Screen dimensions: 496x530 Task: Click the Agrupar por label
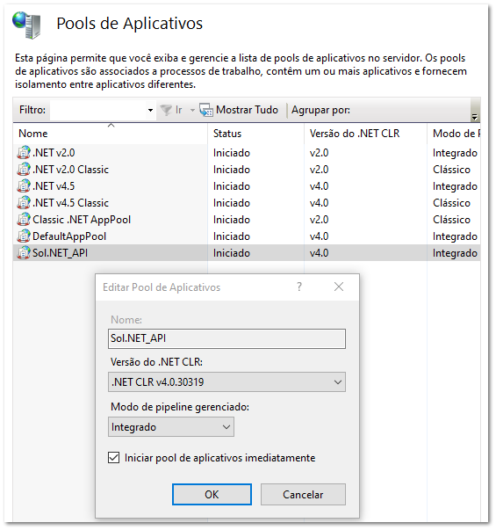tap(320, 110)
